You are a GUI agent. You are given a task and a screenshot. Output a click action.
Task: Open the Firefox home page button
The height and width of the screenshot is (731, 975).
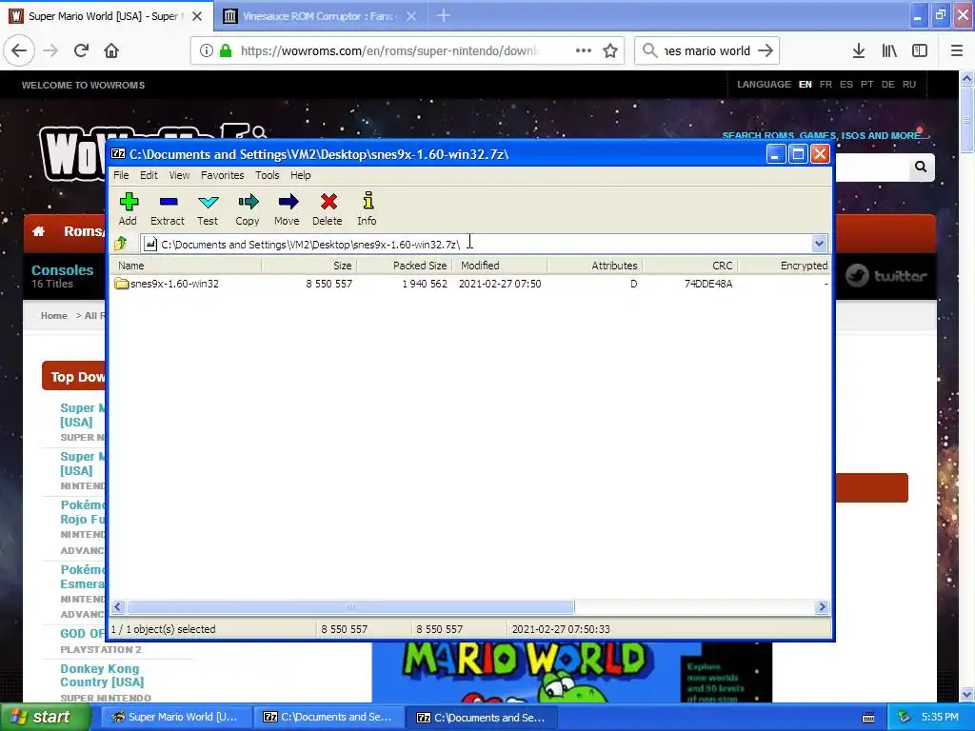pos(111,51)
